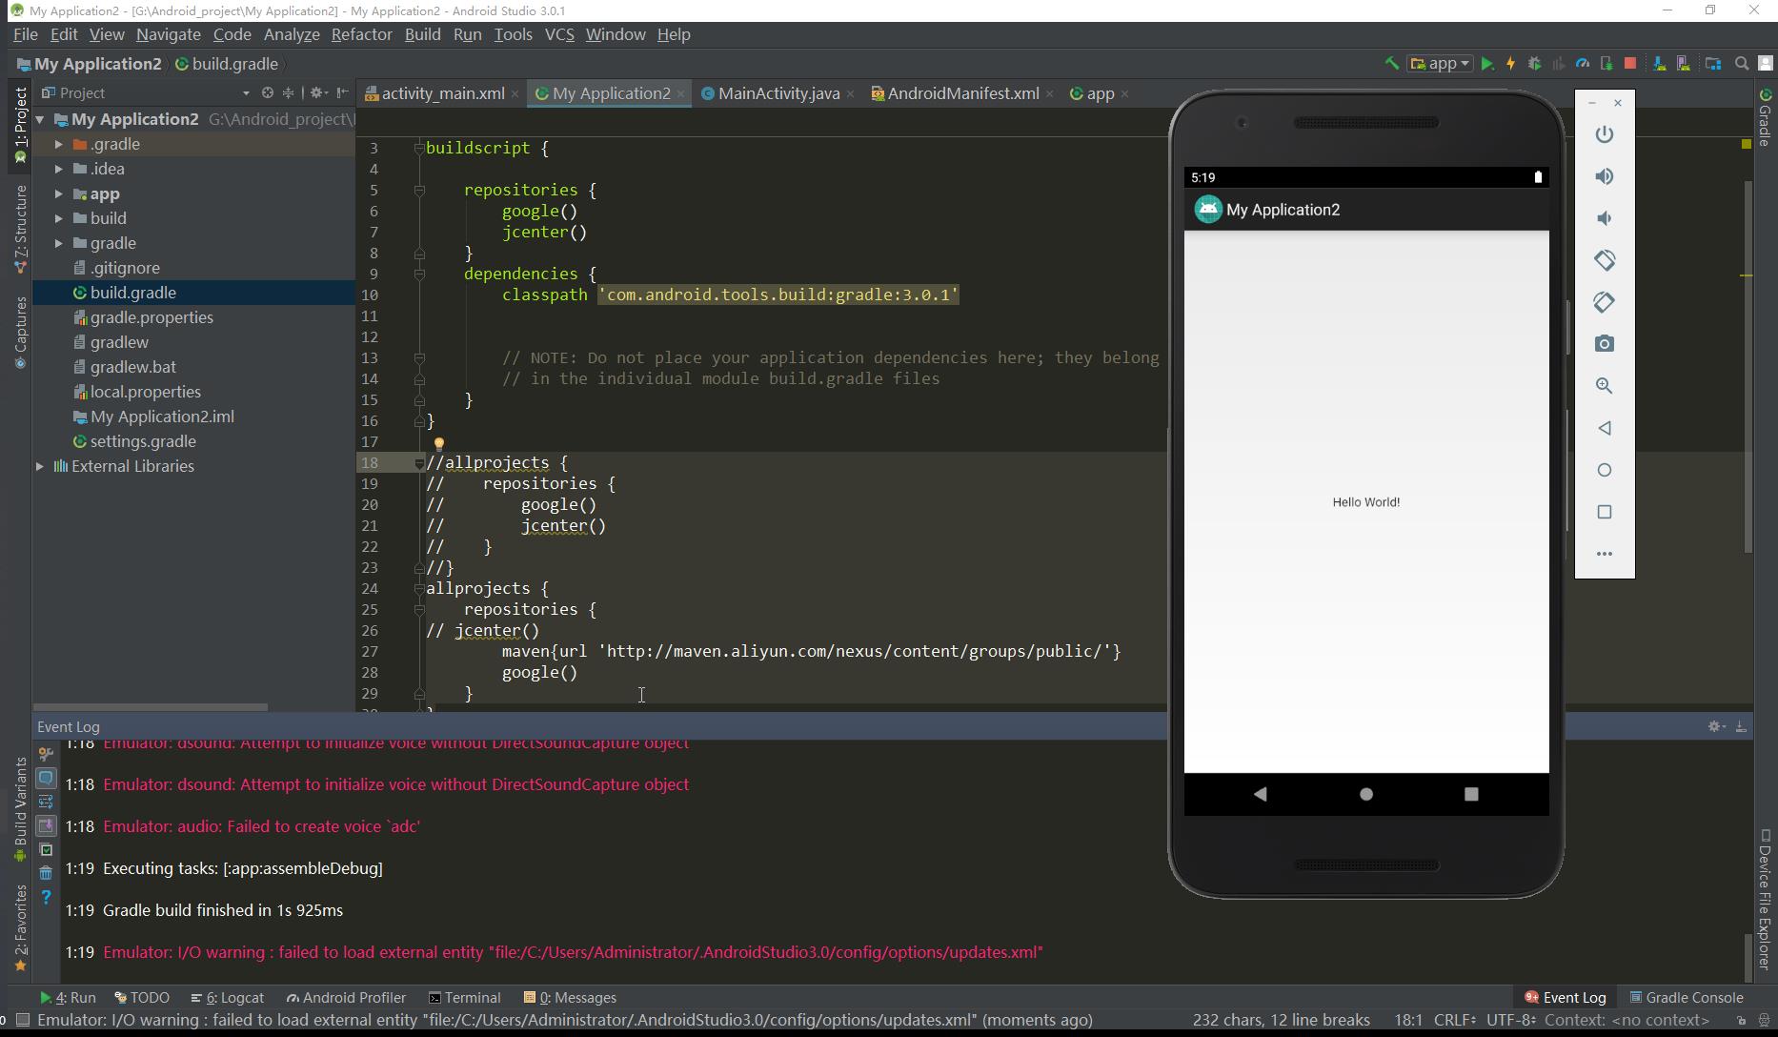Lower emulator volume with volume down icon

coord(1605,218)
